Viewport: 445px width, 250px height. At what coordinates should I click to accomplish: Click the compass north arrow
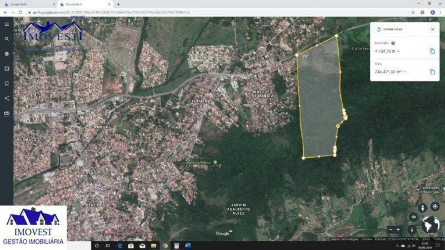412,229
